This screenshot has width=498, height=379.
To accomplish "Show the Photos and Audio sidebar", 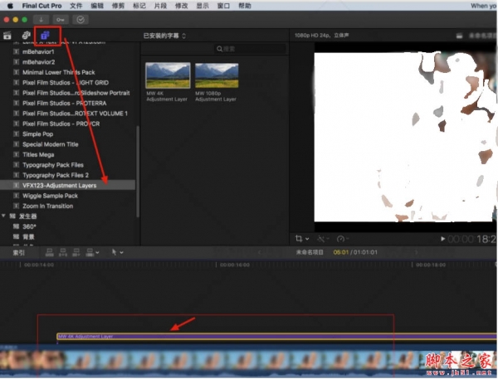I will coord(26,36).
